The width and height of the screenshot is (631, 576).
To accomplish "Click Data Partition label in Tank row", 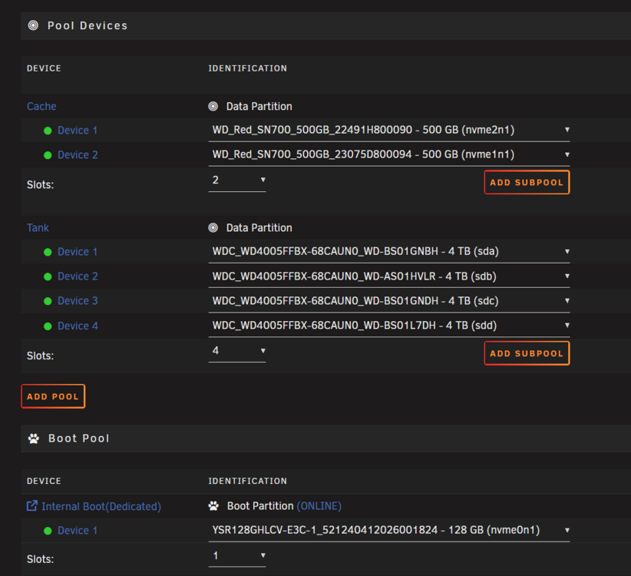I will [x=259, y=228].
